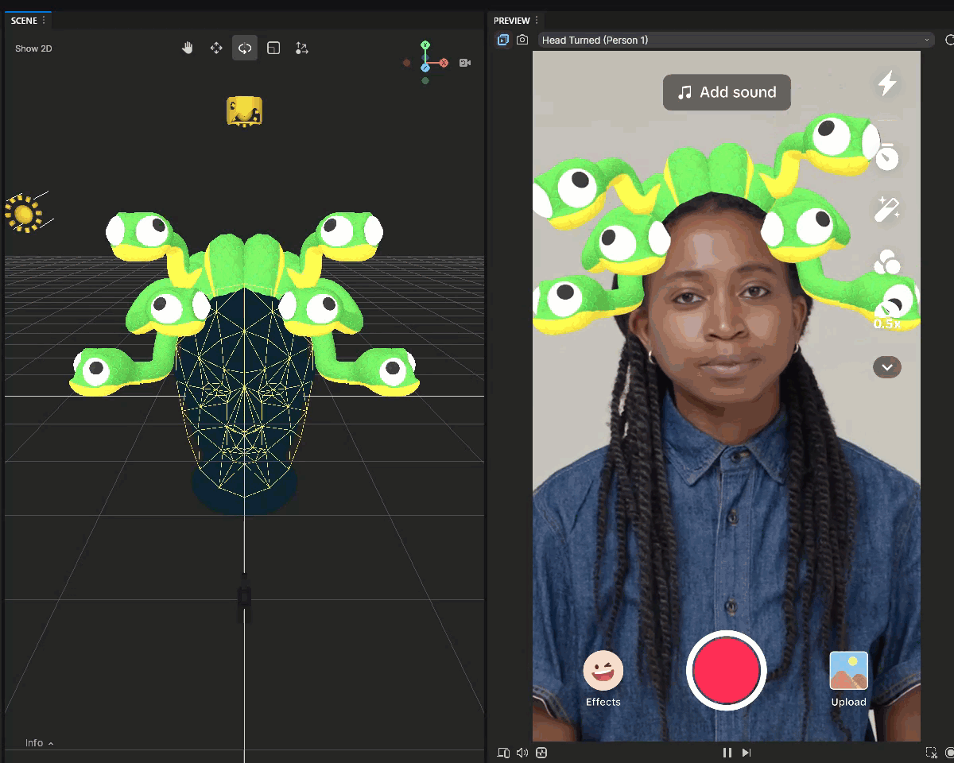The width and height of the screenshot is (954, 763).
Task: Open the Scene panel options menu
Action: point(44,21)
